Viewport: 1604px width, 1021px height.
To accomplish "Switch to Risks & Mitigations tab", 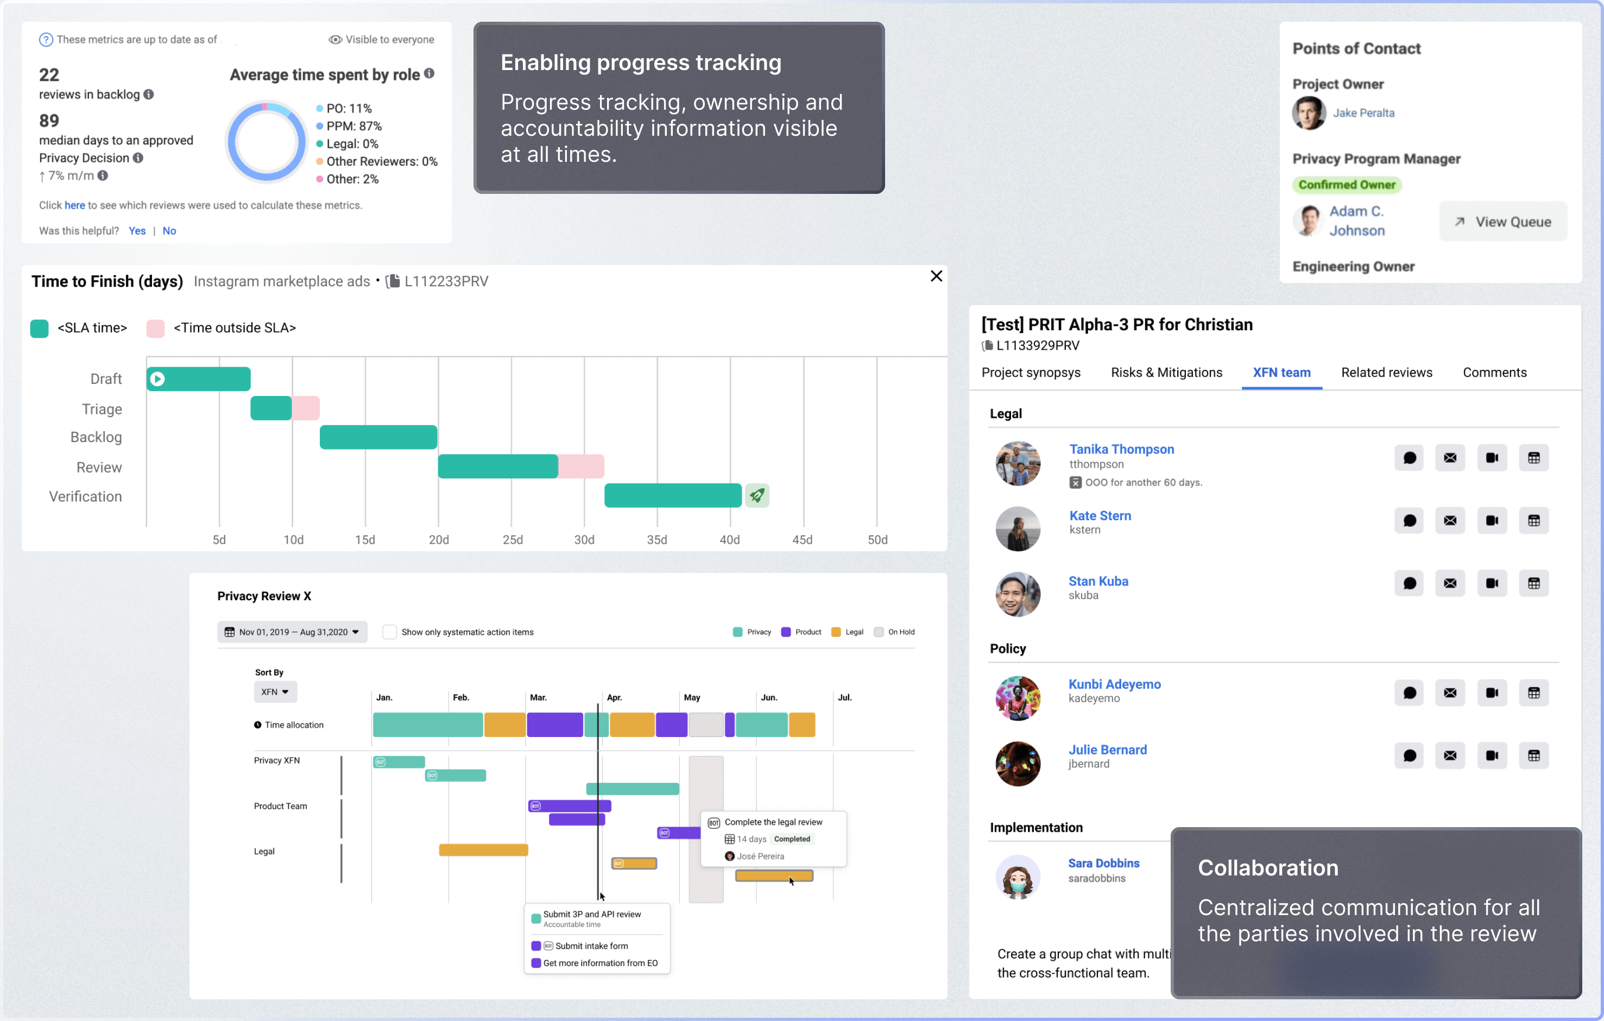I will pyautogui.click(x=1166, y=373).
